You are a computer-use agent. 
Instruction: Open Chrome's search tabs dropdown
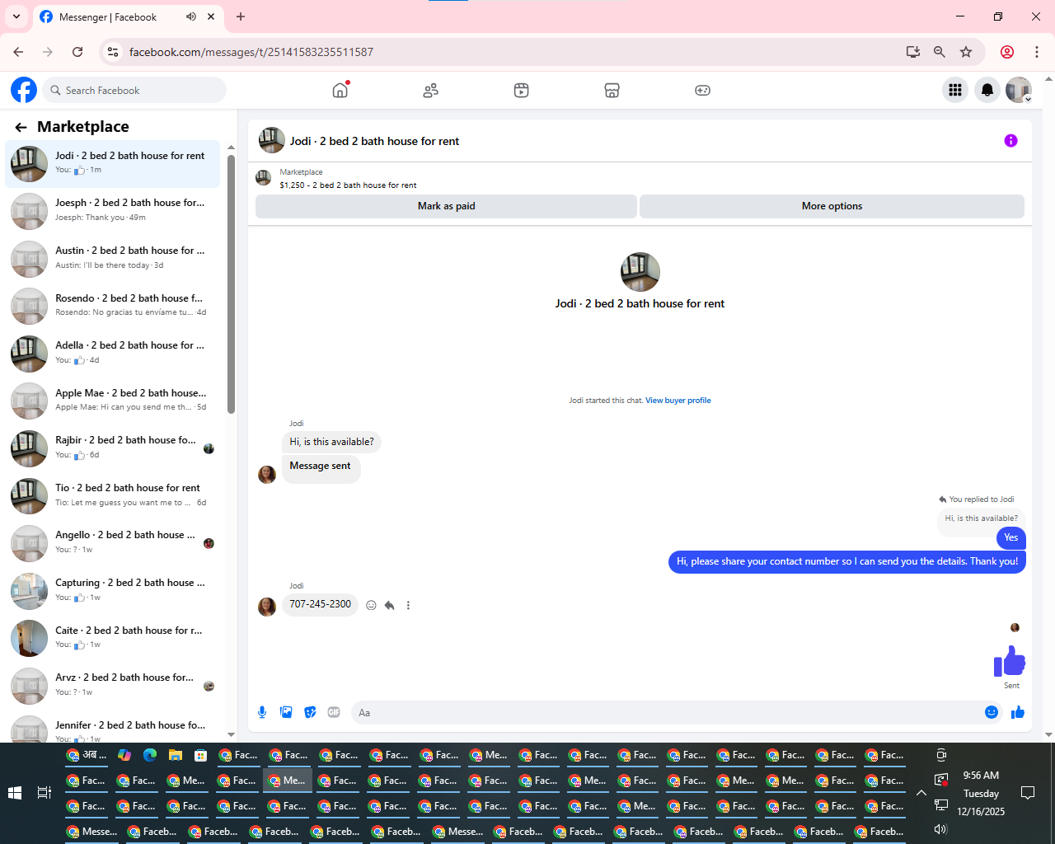16,16
